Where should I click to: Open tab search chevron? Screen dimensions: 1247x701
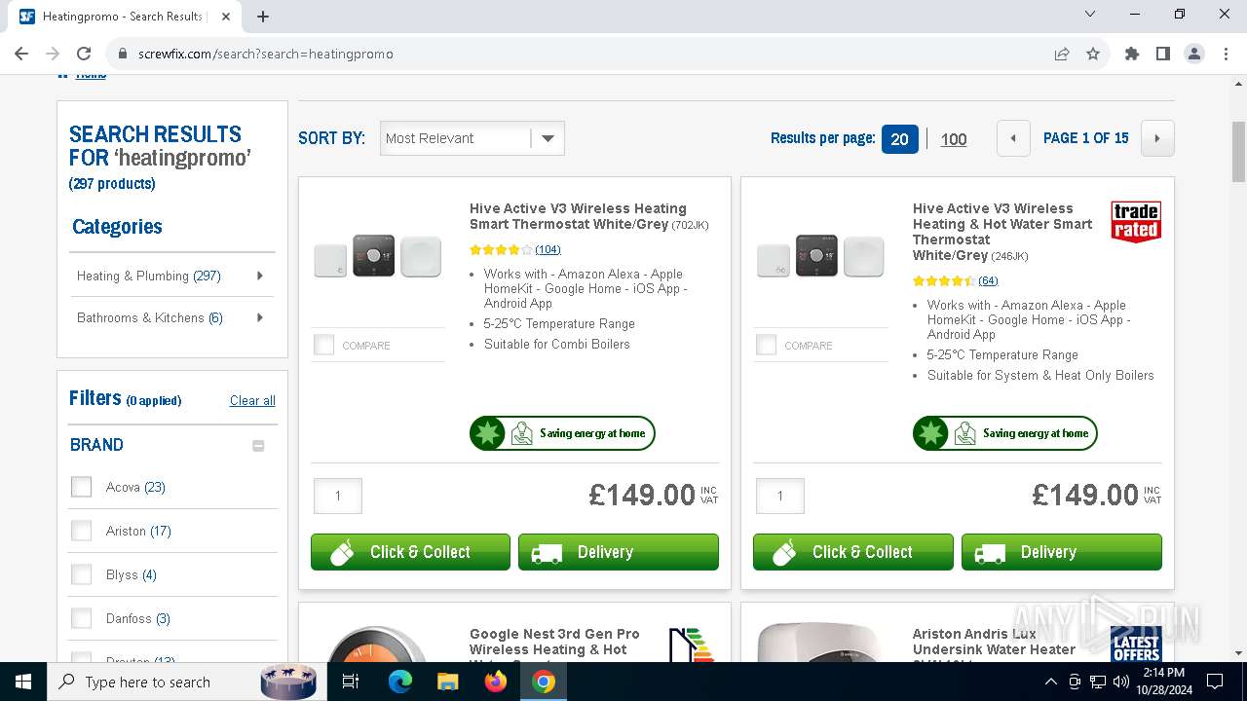click(1090, 15)
